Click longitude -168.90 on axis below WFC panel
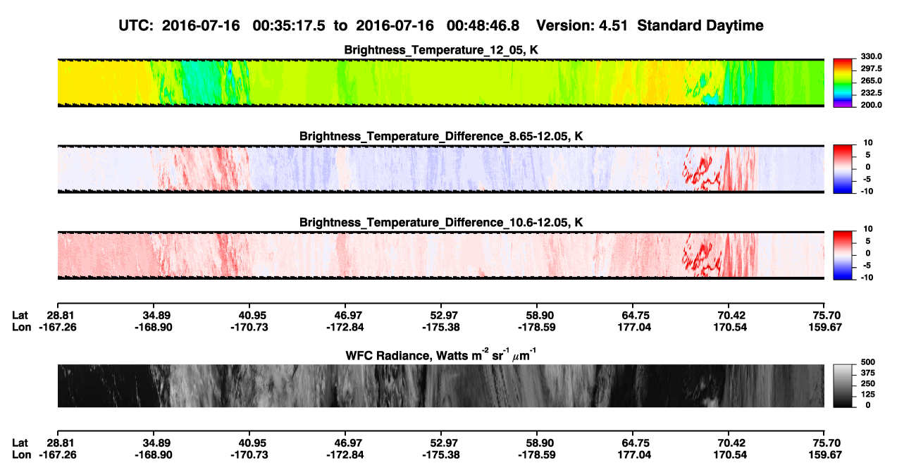This screenshot has height=470, width=916. pos(153,455)
